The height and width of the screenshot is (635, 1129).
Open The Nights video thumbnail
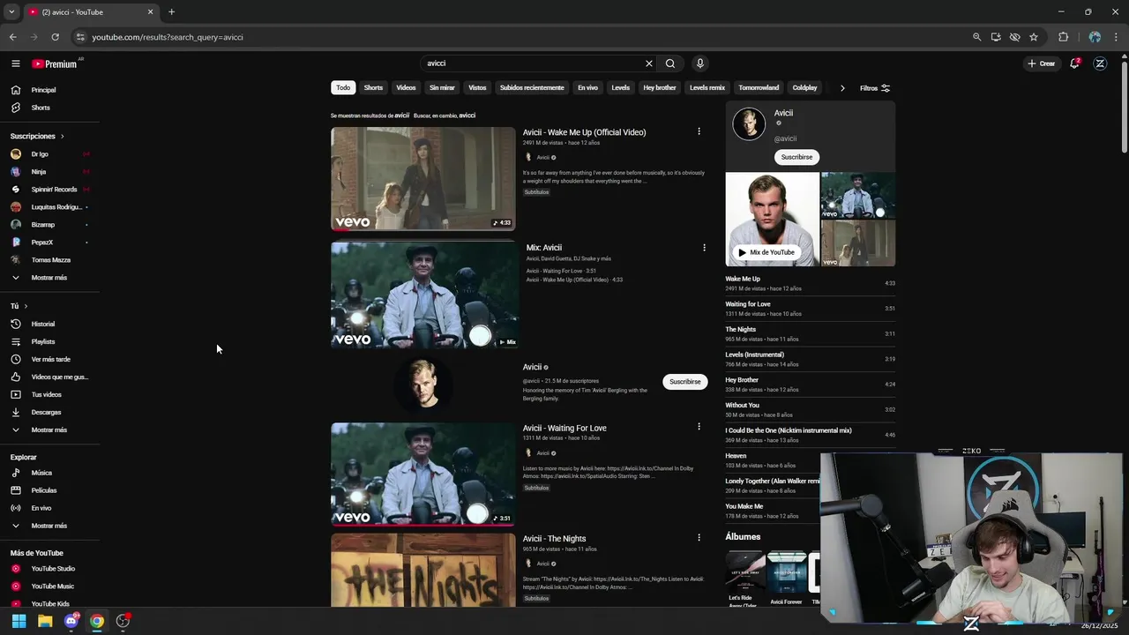pos(423,570)
